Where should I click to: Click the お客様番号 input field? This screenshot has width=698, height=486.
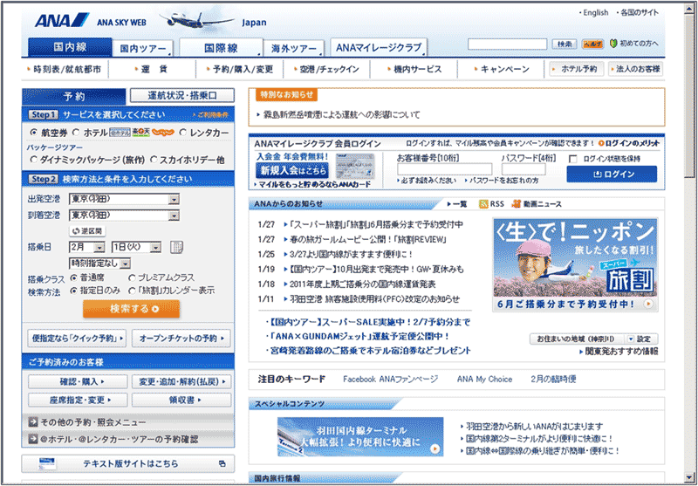[444, 171]
